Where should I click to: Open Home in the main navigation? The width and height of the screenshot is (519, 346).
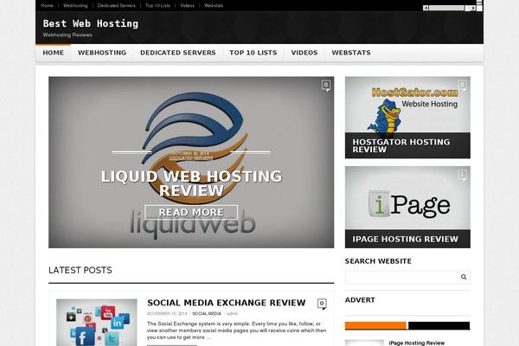[x=54, y=53]
